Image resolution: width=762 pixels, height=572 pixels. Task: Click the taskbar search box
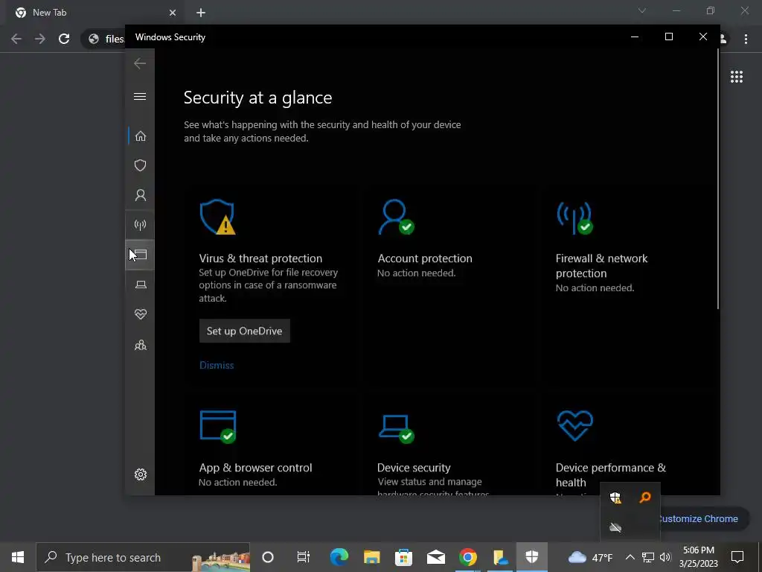tap(143, 557)
